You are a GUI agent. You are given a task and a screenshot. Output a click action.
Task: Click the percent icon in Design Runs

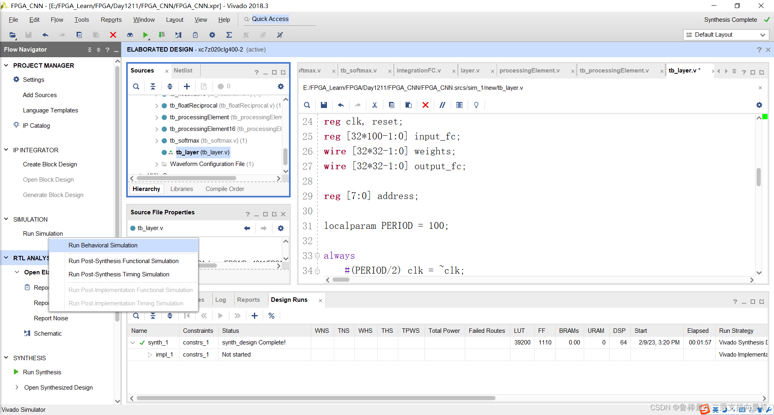point(271,316)
